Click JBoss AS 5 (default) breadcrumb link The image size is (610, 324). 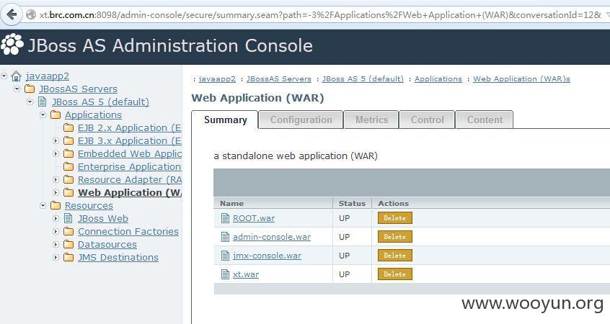click(363, 79)
